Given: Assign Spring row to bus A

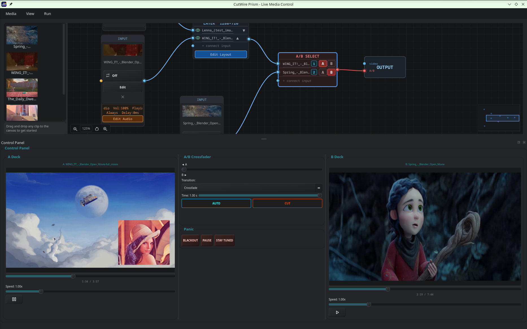Looking at the screenshot, I should 323,72.
